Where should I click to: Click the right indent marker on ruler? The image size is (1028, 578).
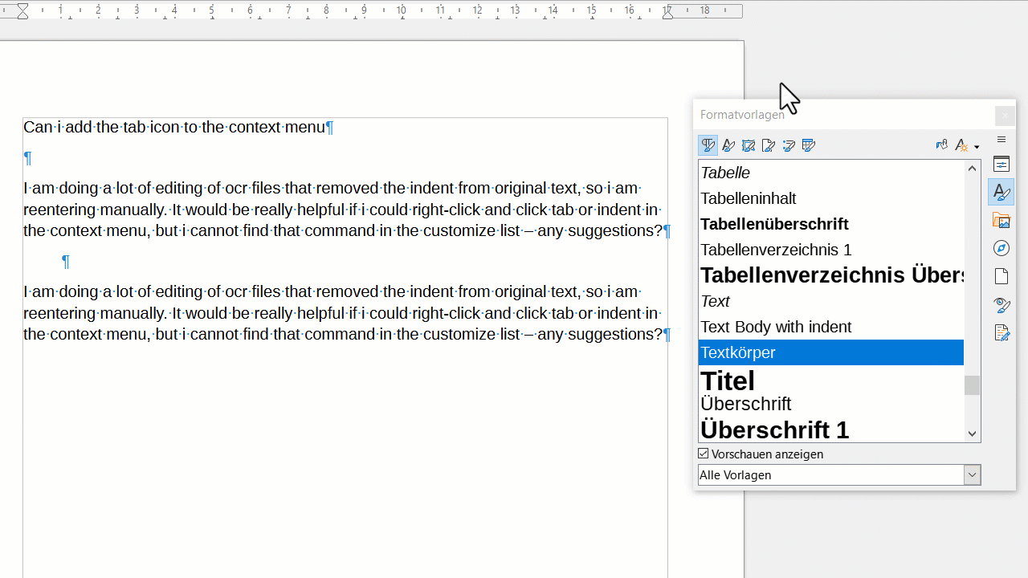pos(667,13)
